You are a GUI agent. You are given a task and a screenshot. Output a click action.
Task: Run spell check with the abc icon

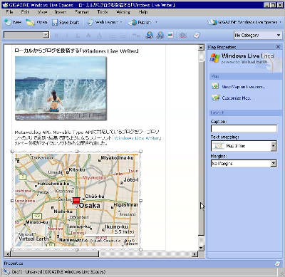point(182,36)
